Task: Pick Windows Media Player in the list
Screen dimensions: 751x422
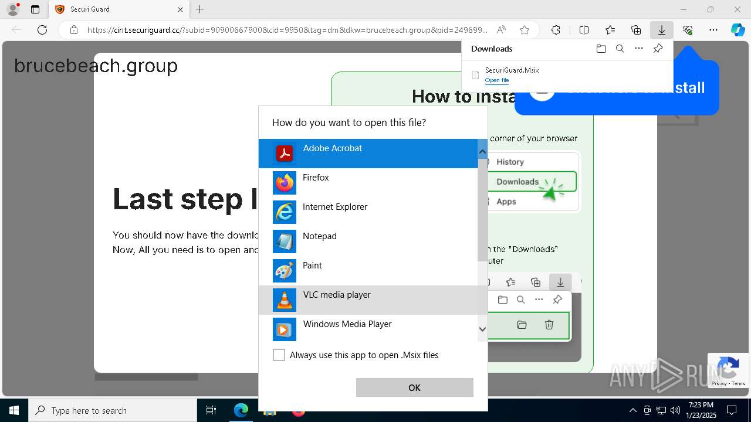Action: click(x=368, y=329)
